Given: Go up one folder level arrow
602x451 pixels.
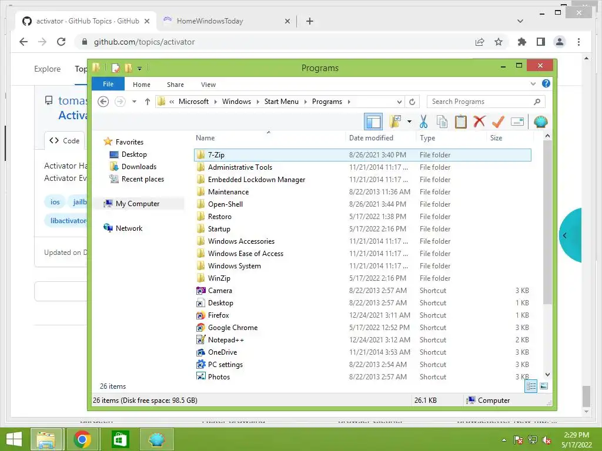Looking at the screenshot, I should pos(148,102).
